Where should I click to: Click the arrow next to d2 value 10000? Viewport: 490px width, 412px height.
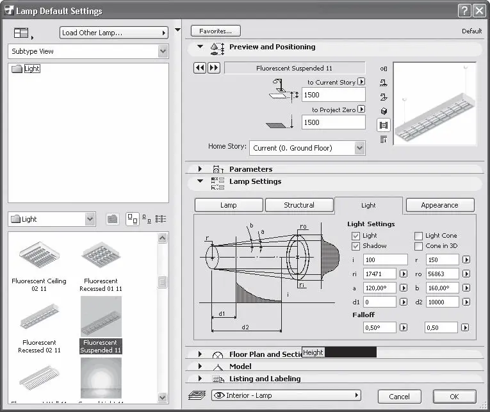click(466, 302)
